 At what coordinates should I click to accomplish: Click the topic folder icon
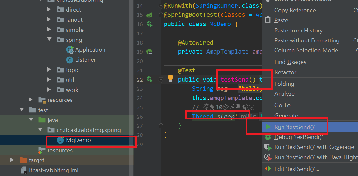point(60,70)
